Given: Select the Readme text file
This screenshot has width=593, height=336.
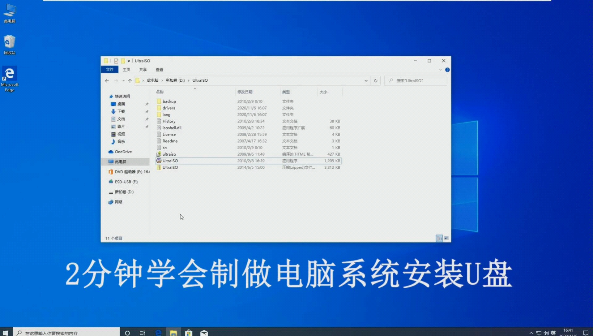Looking at the screenshot, I should pos(248,141).
